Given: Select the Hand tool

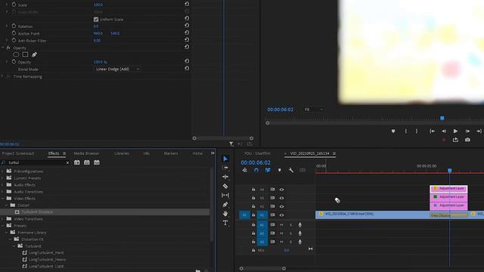Looking at the screenshot, I should tap(225, 213).
